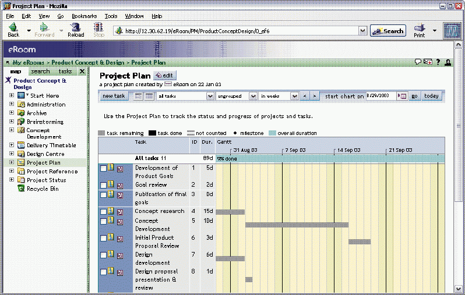Click the help question mark icon

coord(438,62)
